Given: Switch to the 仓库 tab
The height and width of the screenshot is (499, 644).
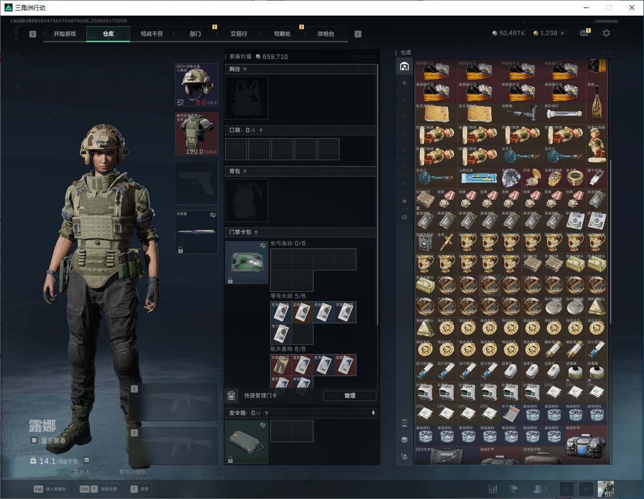Looking at the screenshot, I should pos(109,34).
